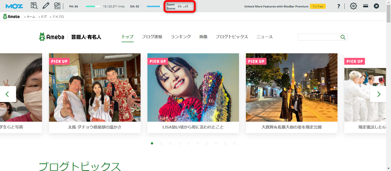This screenshot has width=391, height=171.
Task: Select the ninth carousel pagination dot
Action: pyautogui.click(x=225, y=143)
